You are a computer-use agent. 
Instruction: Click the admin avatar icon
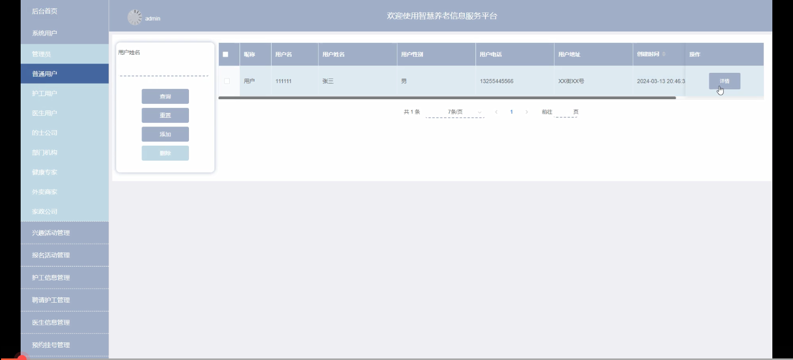pos(134,18)
